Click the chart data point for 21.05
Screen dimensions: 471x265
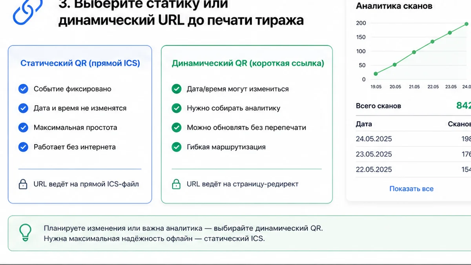pyautogui.click(x=414, y=52)
